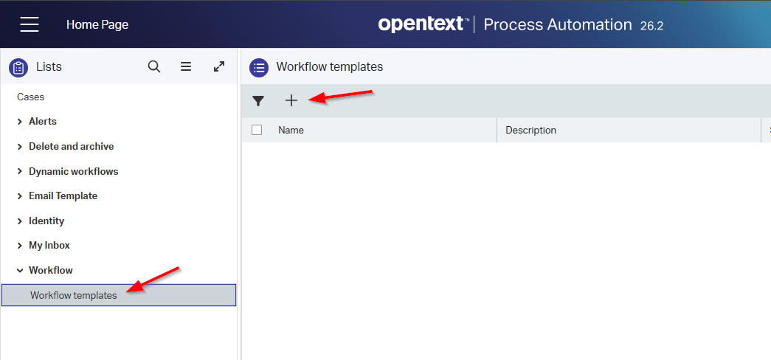Expand the Email Template group

pyautogui.click(x=20, y=196)
